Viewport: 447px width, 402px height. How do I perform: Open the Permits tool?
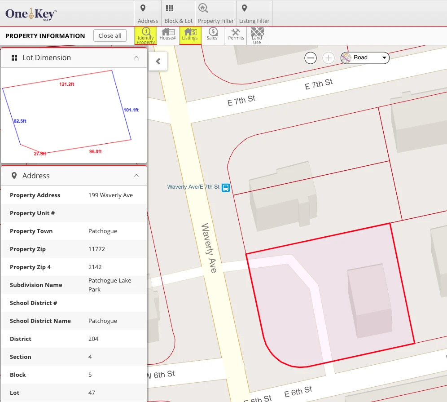236,34
